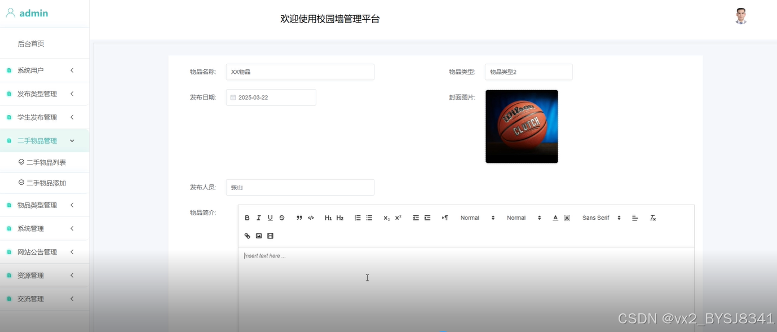Screen dimensions: 777x332
Task: Switch text direction to right-to-left
Action: tap(445, 218)
